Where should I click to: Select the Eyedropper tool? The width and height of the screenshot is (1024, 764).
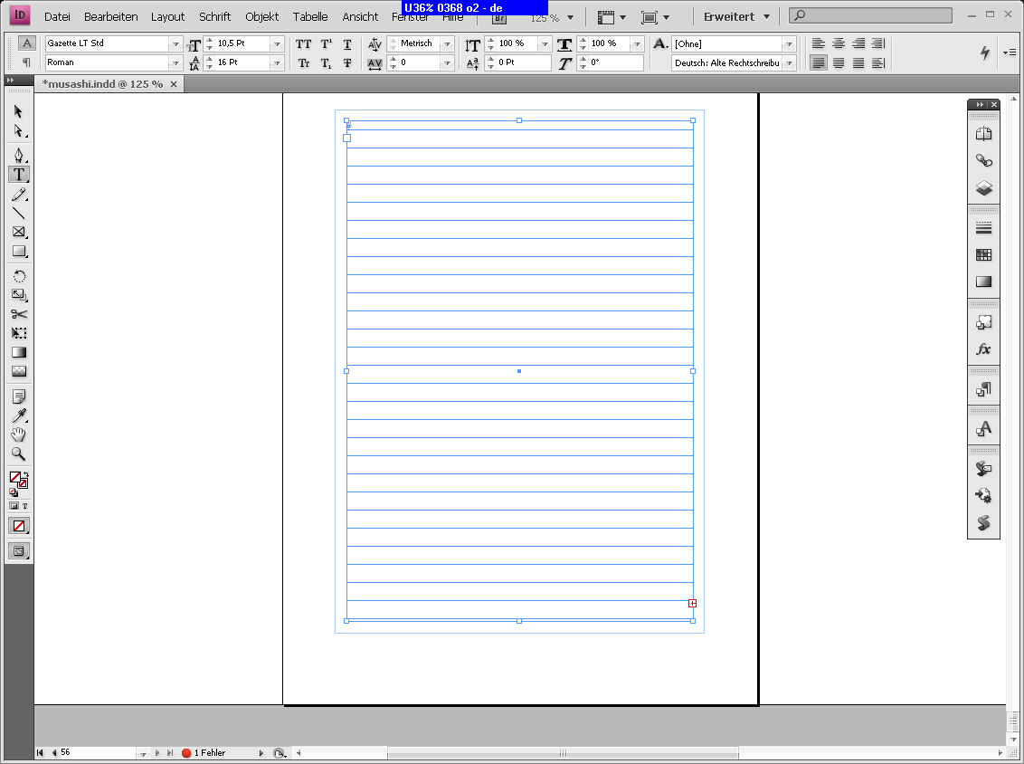(18, 415)
